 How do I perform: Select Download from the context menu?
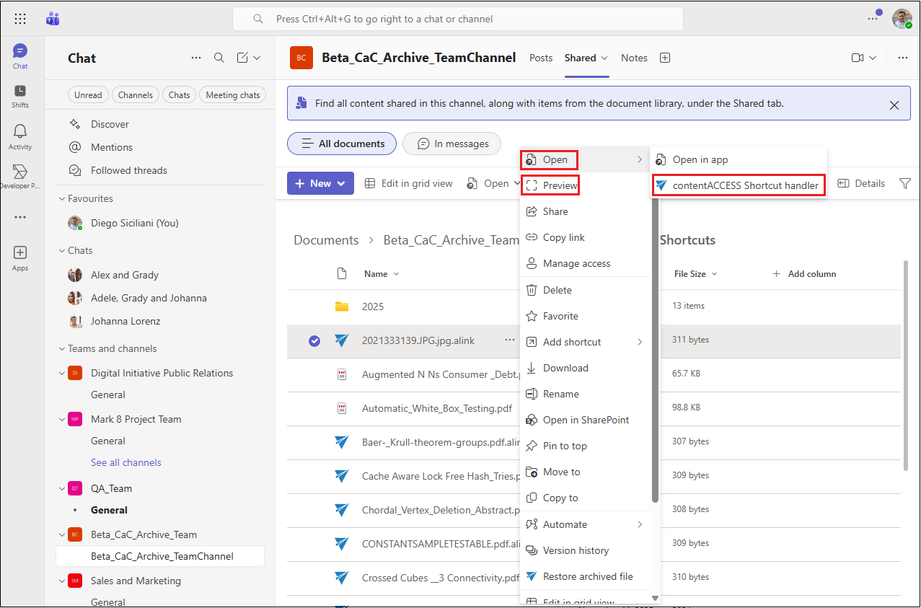coord(565,369)
